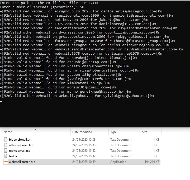Image resolution: width=190 pixels, height=180 pixels.
Task: Click line for kristo.chan@roberthalf.jp
Action: [64, 66]
